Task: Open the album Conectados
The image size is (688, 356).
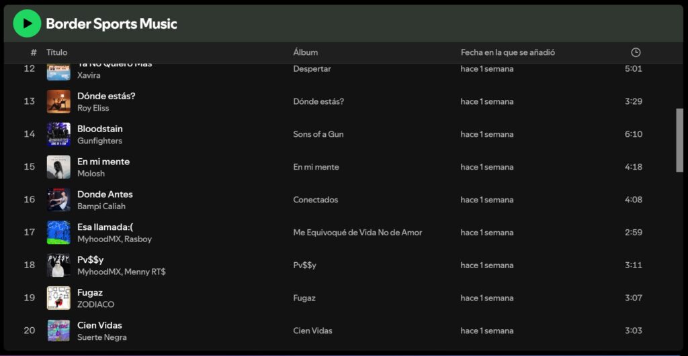Action: [x=316, y=200]
